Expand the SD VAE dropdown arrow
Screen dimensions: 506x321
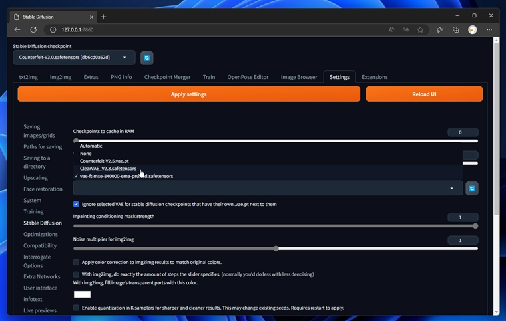point(451,188)
